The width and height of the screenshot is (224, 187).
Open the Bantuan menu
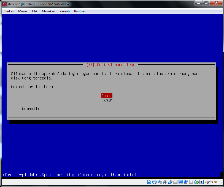point(80,11)
